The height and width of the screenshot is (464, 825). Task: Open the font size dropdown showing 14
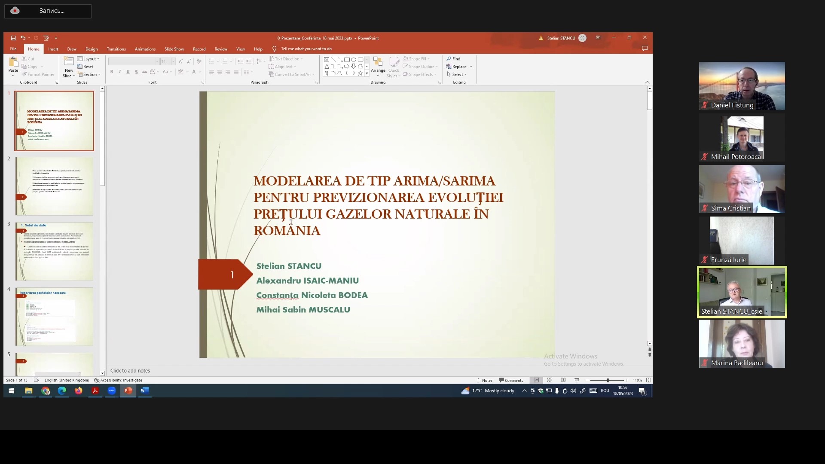(173, 61)
